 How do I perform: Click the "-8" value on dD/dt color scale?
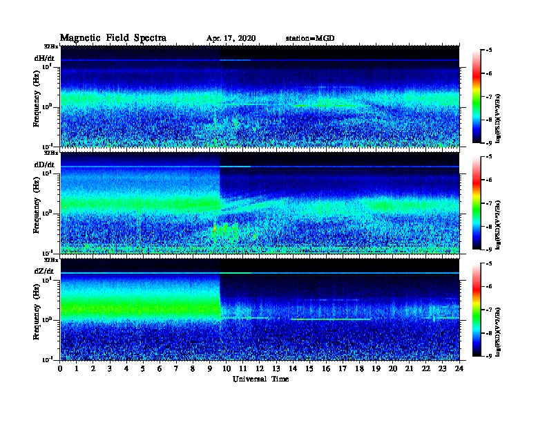[489, 227]
